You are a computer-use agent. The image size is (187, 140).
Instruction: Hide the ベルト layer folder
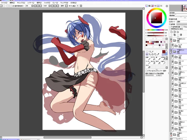coord(173,56)
